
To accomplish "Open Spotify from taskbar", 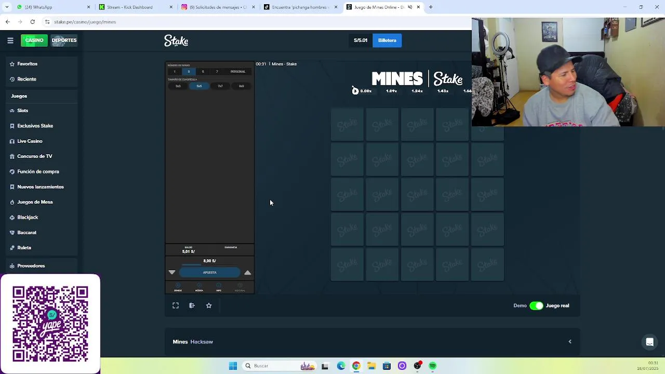I will [x=432, y=366].
